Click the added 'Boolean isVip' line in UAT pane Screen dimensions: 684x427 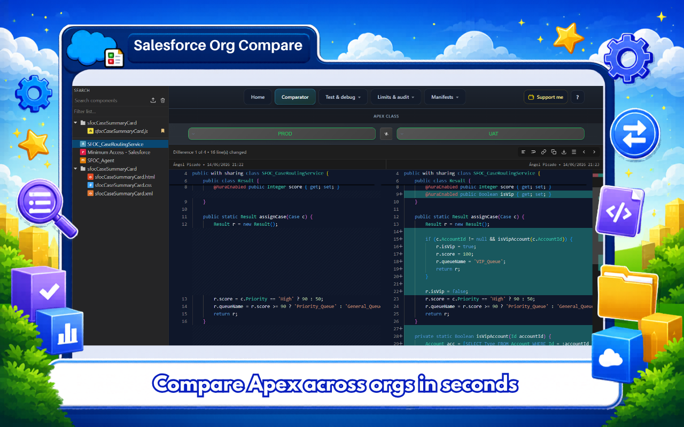488,194
